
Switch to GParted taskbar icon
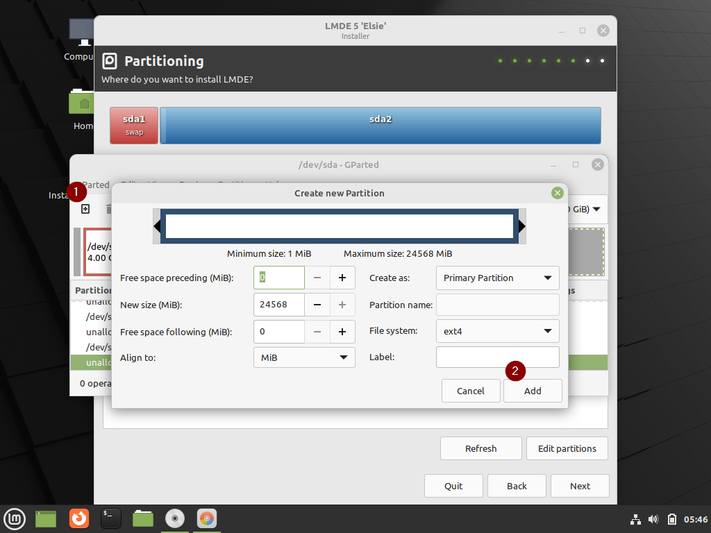(207, 518)
